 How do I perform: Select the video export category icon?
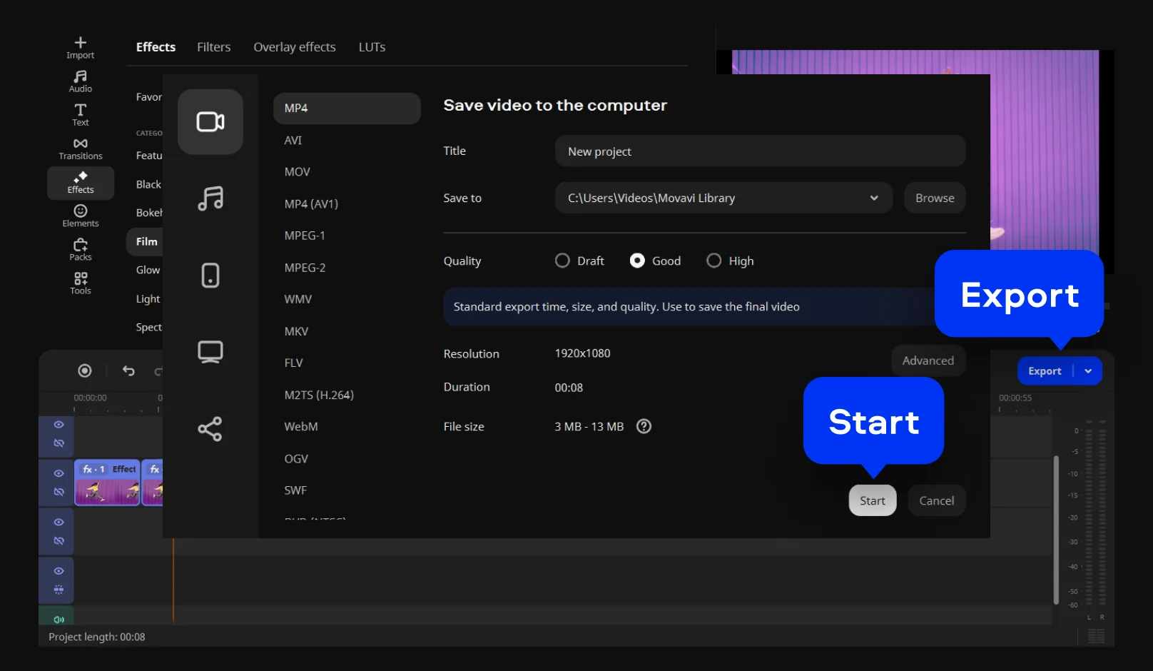[x=210, y=121]
